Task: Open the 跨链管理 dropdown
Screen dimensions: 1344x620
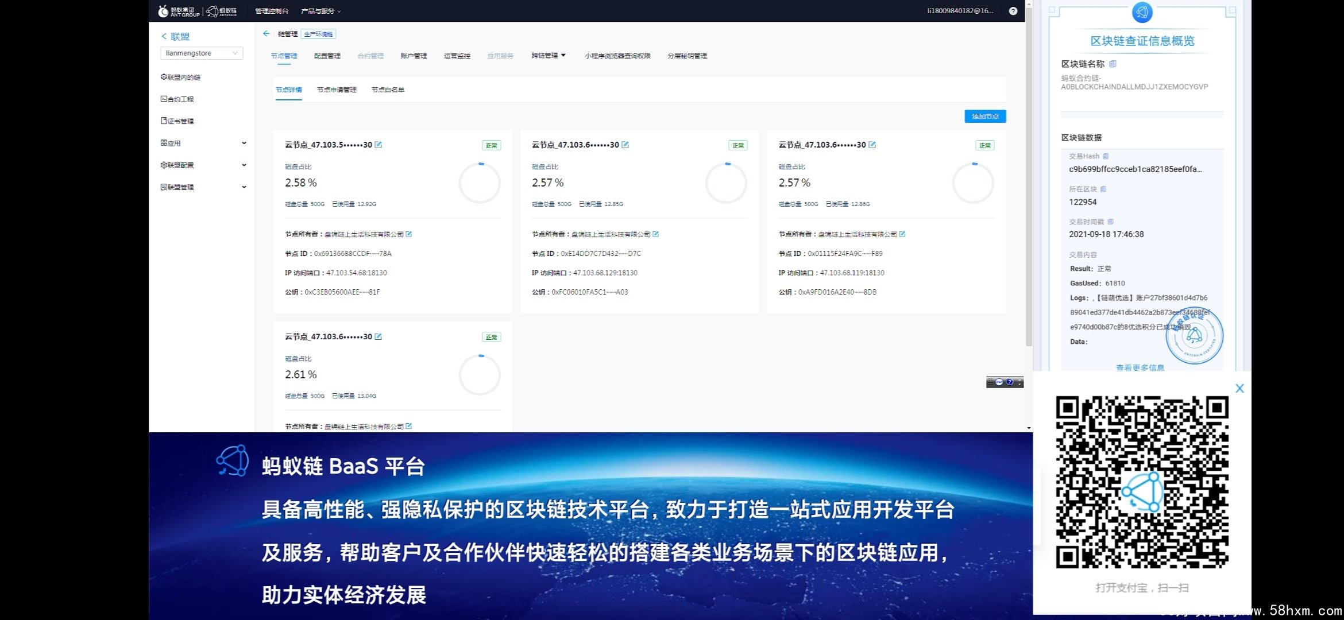Action: pos(549,56)
